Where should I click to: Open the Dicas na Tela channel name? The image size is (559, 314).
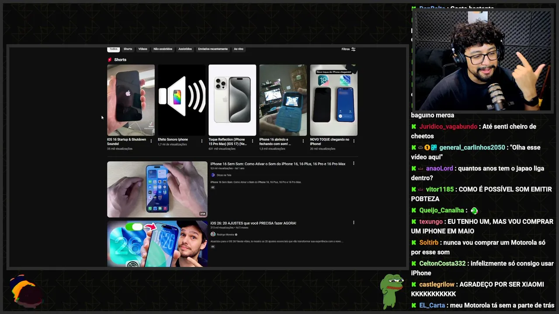click(x=224, y=175)
